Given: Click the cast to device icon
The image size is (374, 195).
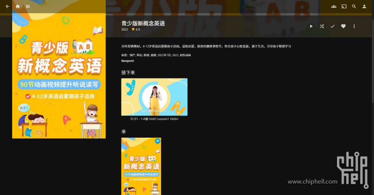Looking at the screenshot, I should [x=344, y=6].
